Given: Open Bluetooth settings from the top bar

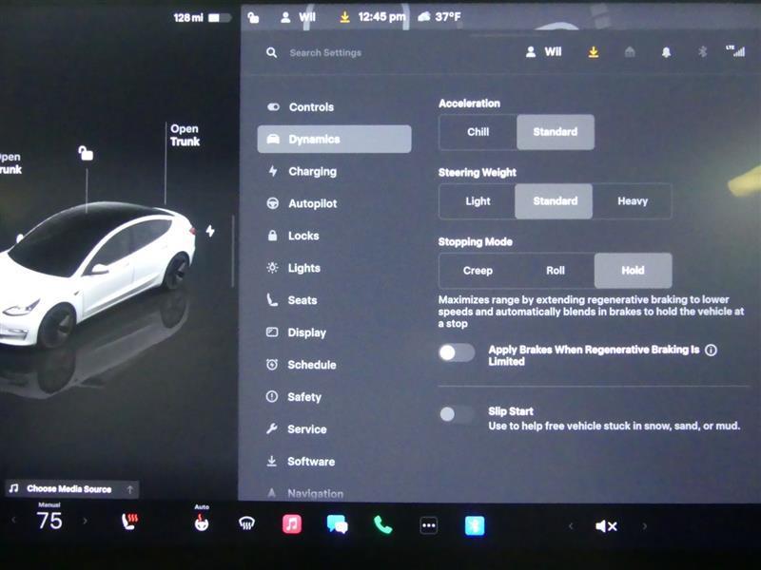Looking at the screenshot, I should pyautogui.click(x=700, y=53).
